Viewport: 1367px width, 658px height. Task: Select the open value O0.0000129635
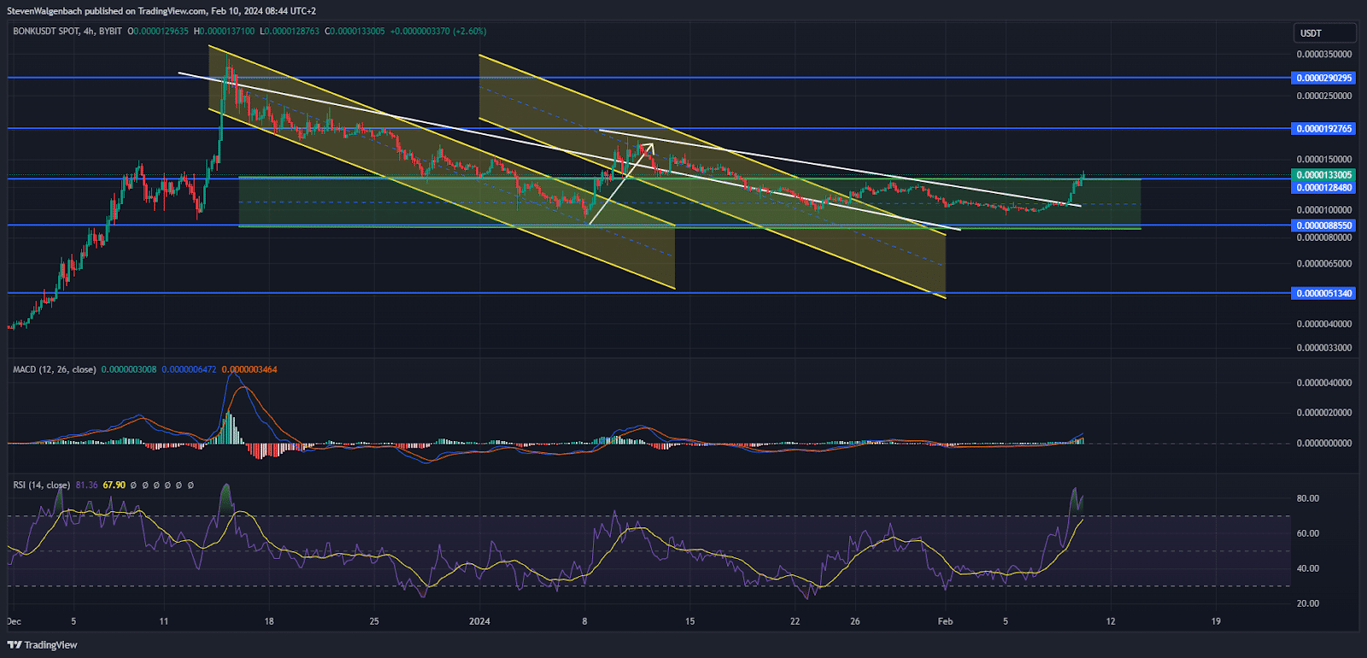click(x=158, y=32)
